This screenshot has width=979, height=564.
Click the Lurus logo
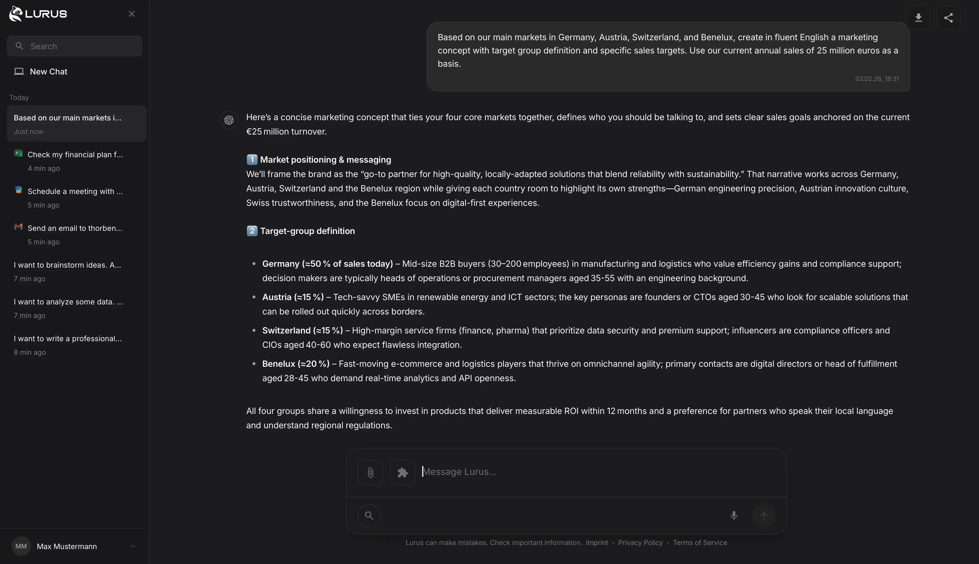(x=38, y=14)
